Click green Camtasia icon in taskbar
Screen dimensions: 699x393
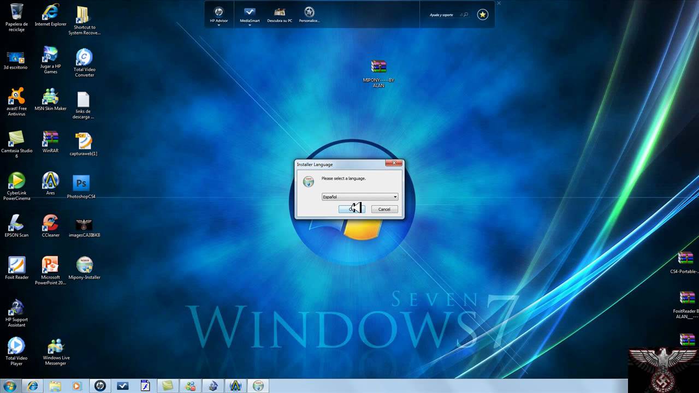(x=167, y=386)
